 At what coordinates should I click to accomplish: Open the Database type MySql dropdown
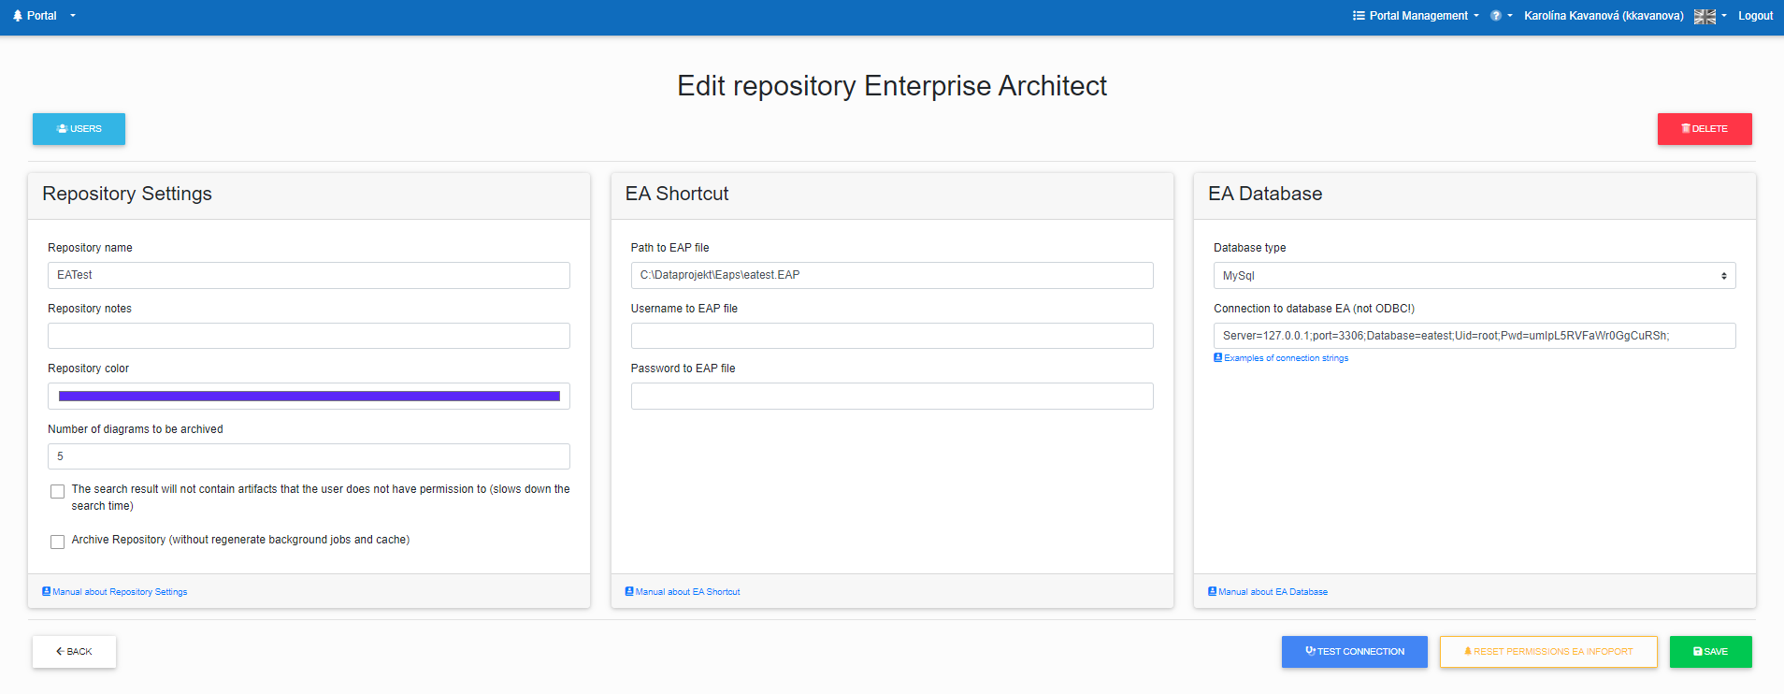point(1475,275)
